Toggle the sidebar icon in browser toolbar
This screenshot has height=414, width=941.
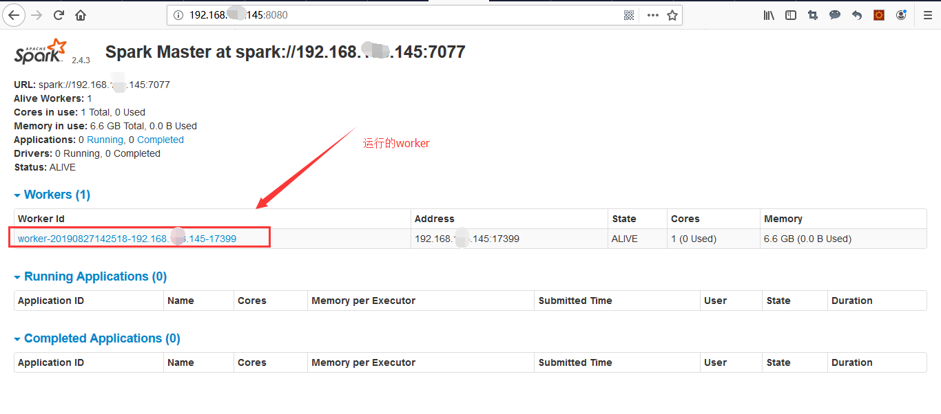tap(791, 15)
